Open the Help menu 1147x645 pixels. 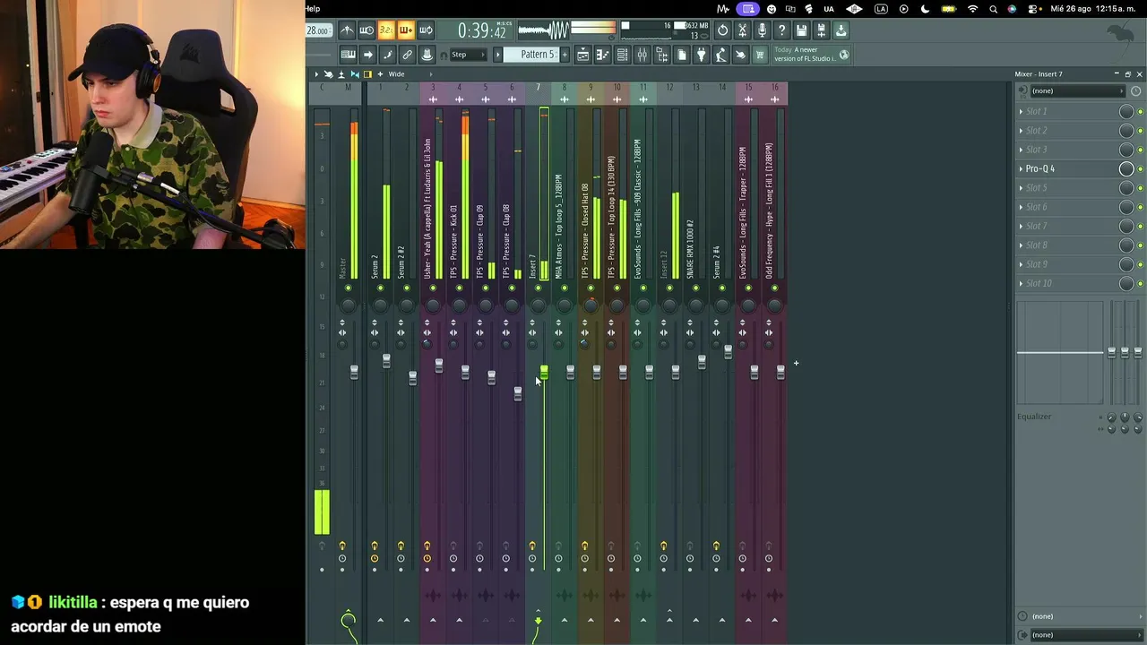313,9
